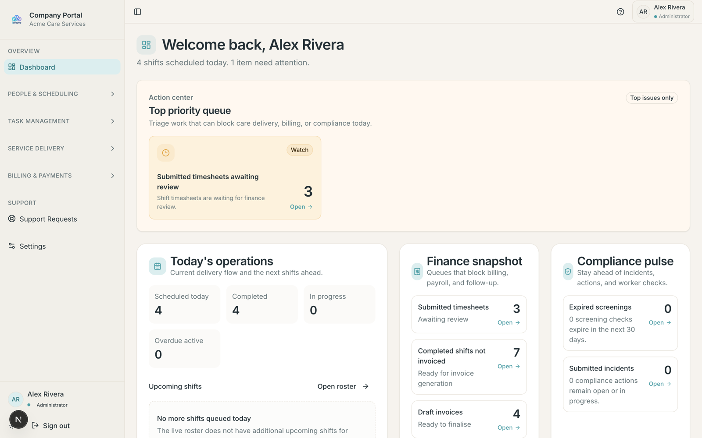Click the invoice icon for Finance snapshot
This screenshot has height=438, width=702.
(x=417, y=272)
